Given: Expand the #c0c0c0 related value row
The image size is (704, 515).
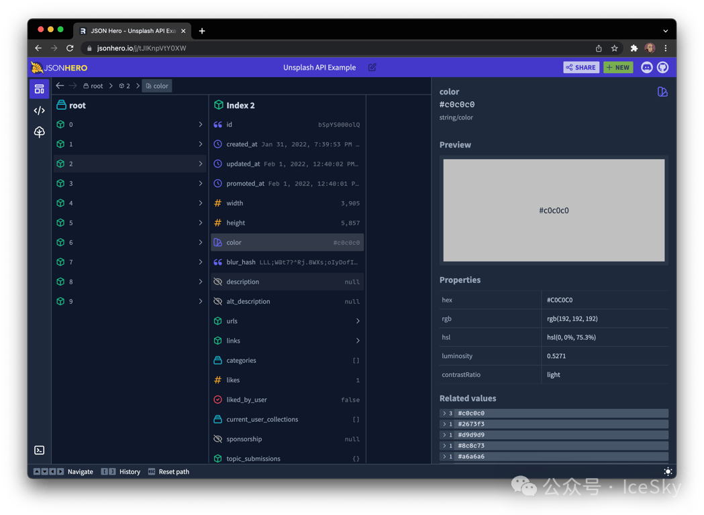Looking at the screenshot, I should tap(444, 413).
